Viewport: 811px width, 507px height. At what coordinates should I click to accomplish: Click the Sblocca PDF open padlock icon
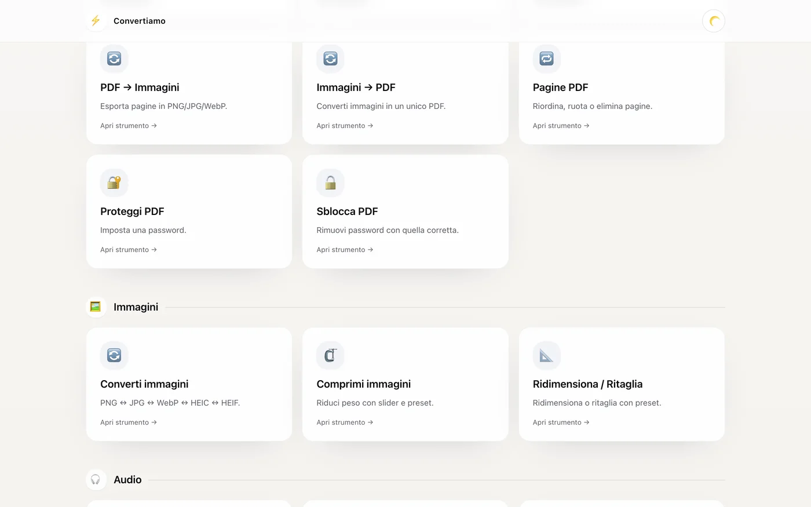[x=330, y=183]
